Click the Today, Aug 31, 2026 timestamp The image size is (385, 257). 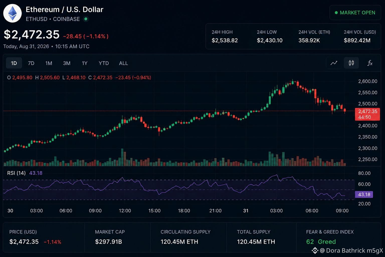point(46,46)
